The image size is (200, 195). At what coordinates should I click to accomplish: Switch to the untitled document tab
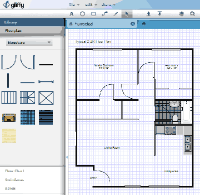(101, 24)
